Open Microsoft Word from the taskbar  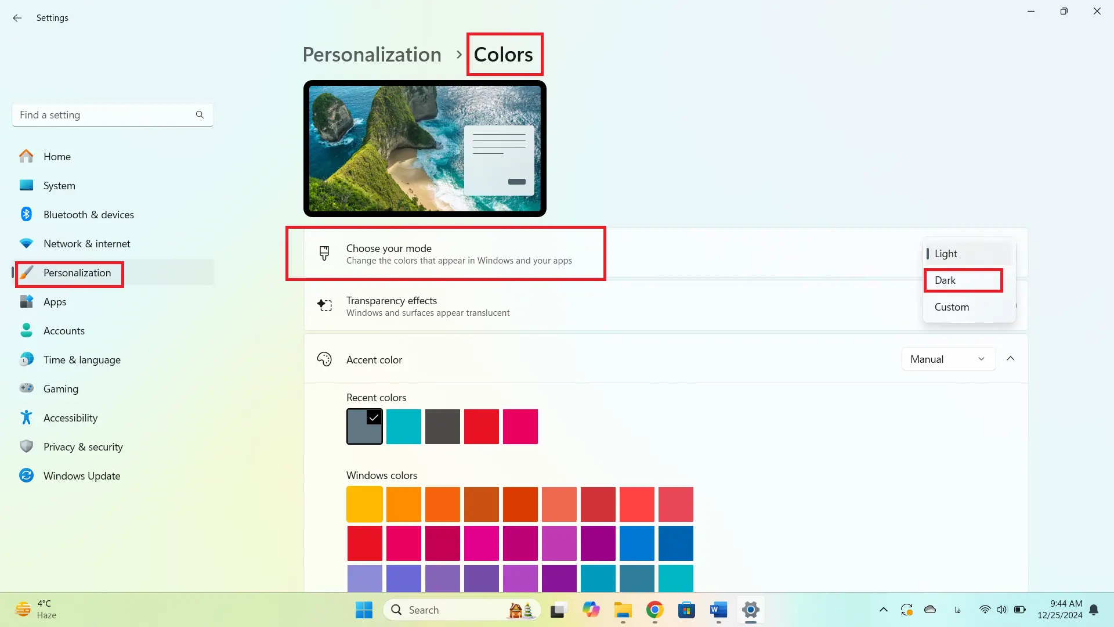[x=718, y=610]
